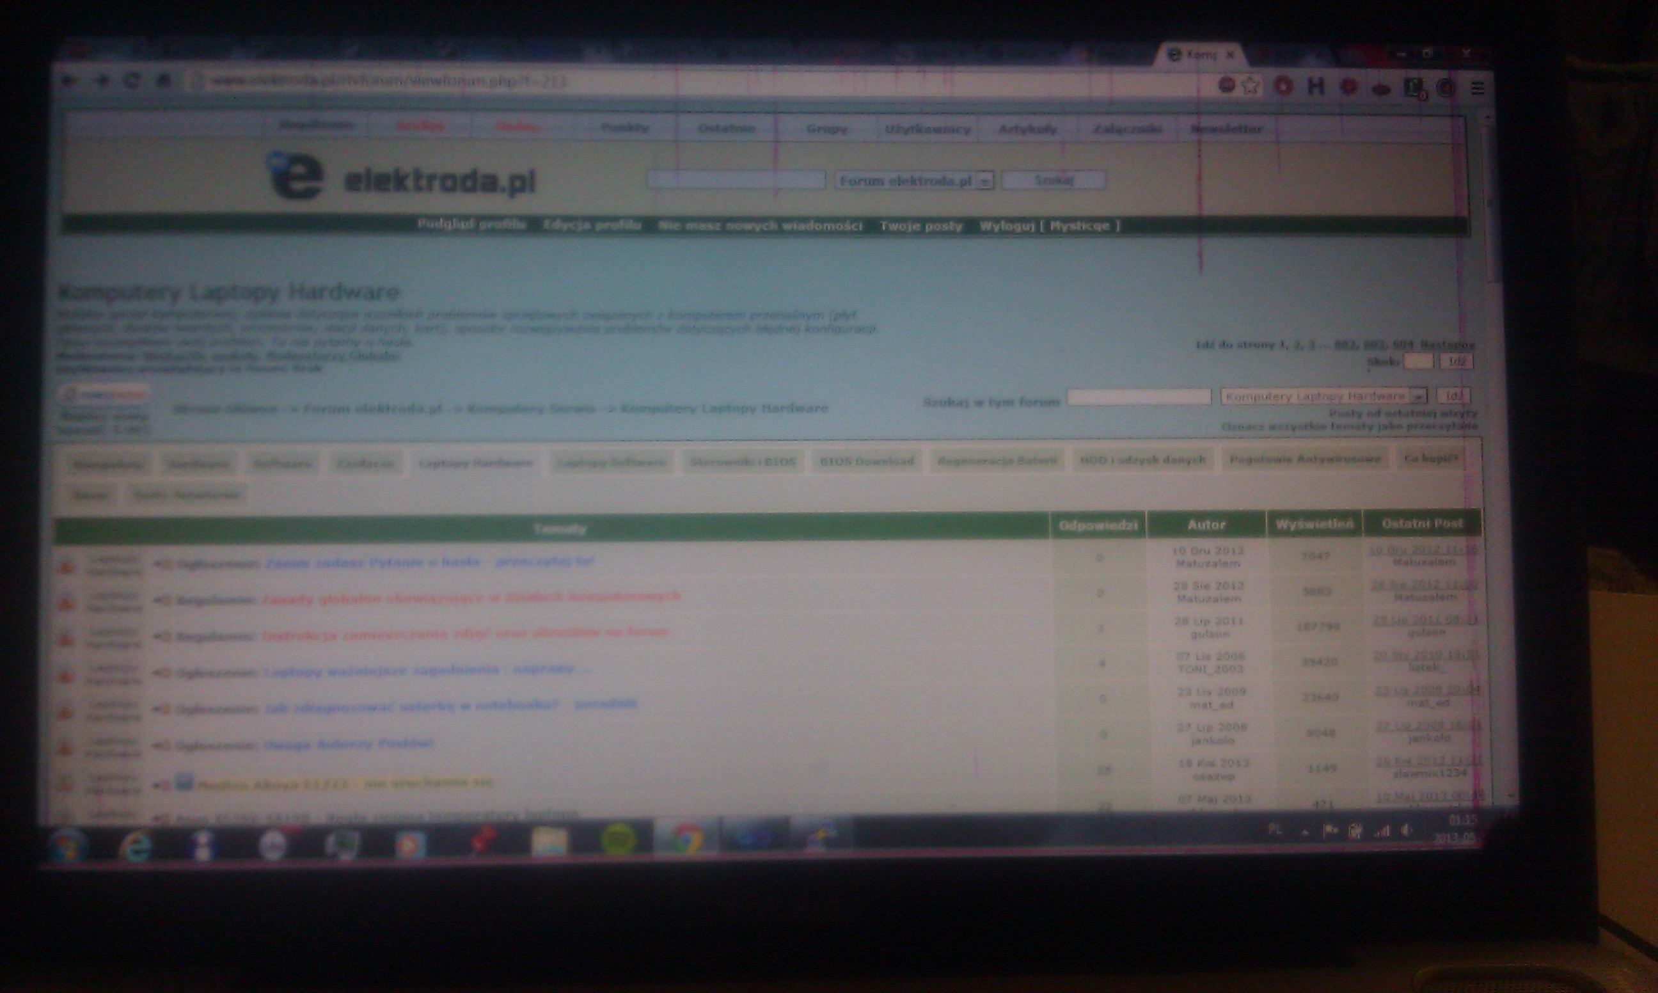Click the browser forward arrow
This screenshot has height=993, width=1658.
click(x=101, y=82)
